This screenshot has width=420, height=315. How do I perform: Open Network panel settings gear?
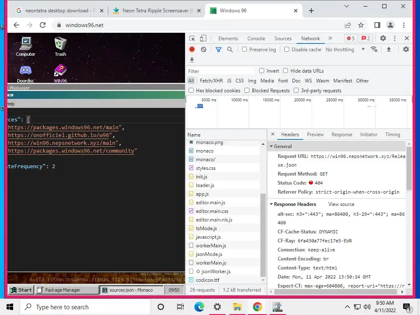click(x=406, y=49)
